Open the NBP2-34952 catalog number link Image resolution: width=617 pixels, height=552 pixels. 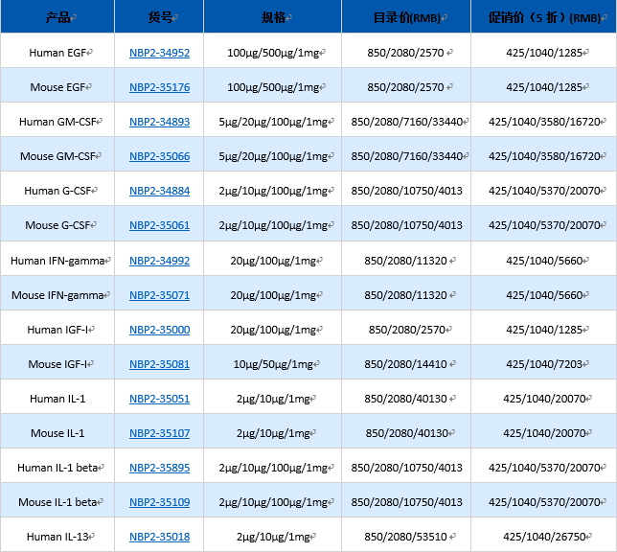click(x=159, y=53)
